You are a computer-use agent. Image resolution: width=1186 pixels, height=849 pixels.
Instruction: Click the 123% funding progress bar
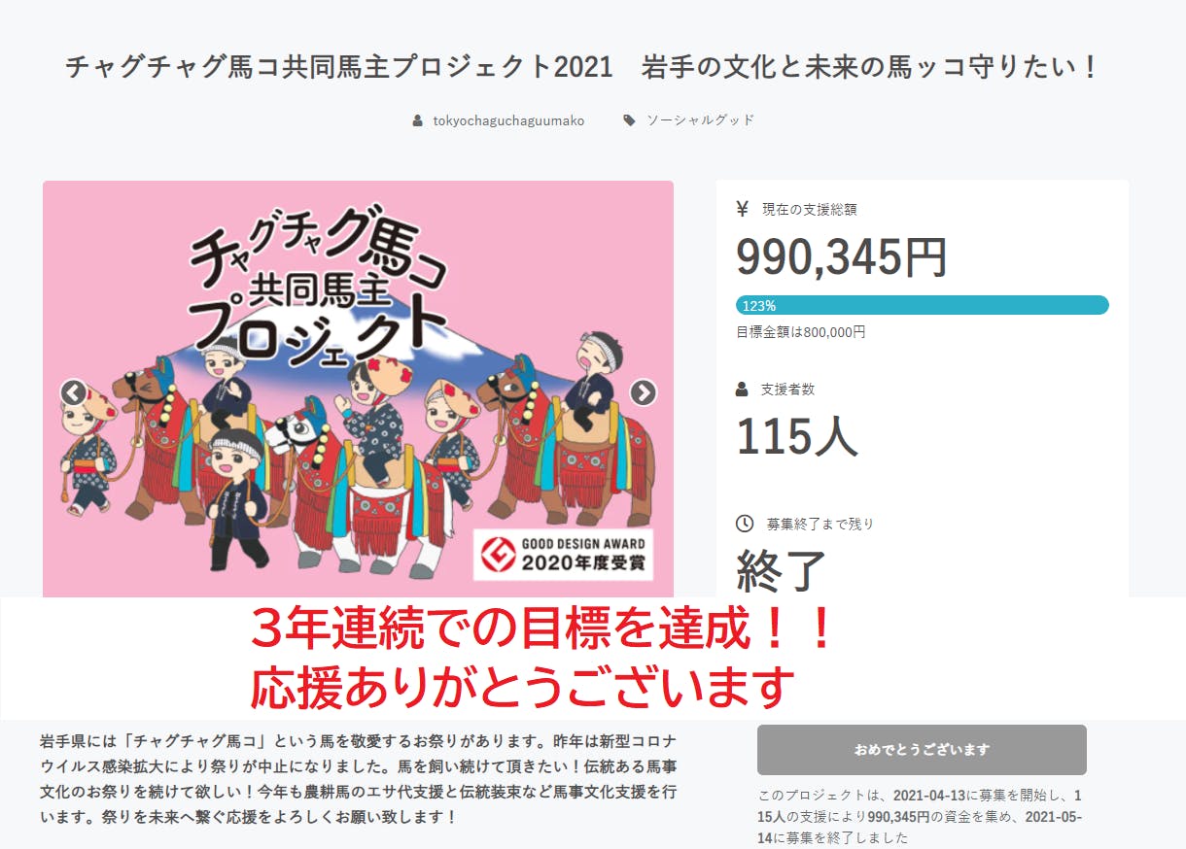pyautogui.click(x=923, y=305)
